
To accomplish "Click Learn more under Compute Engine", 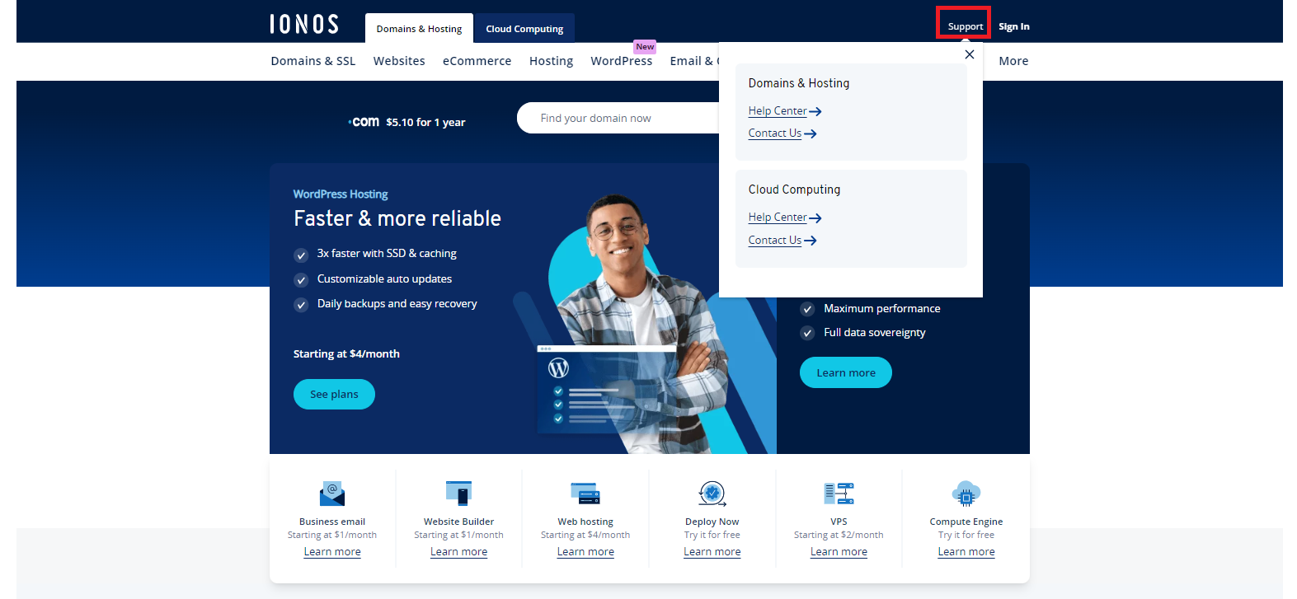I will [966, 552].
